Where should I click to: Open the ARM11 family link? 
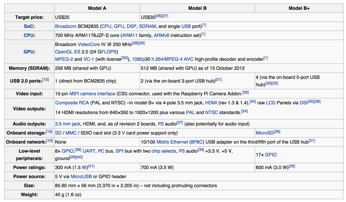point(129,35)
